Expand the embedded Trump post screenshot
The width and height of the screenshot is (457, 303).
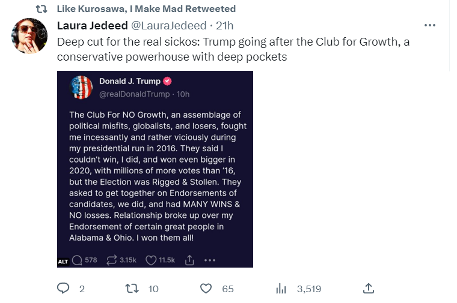155,168
